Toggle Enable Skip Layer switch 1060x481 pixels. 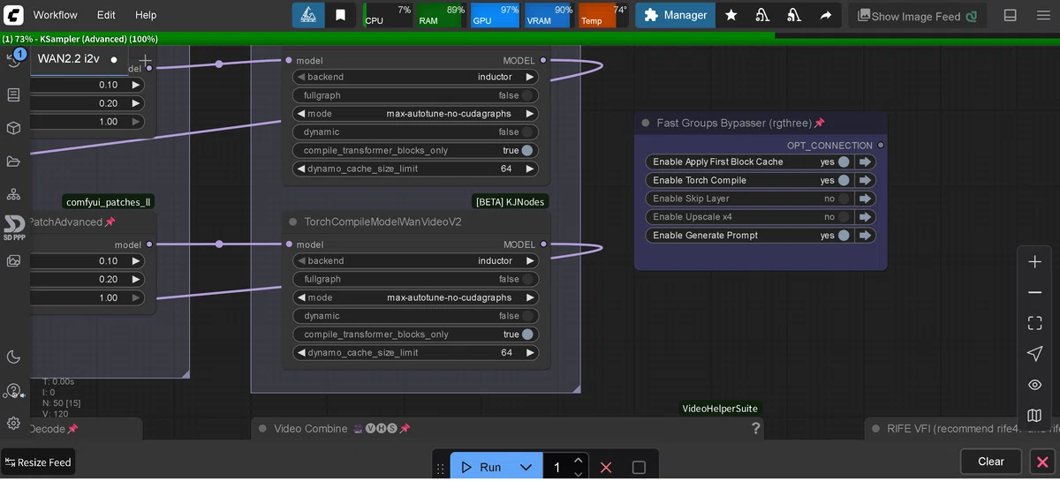pos(844,199)
